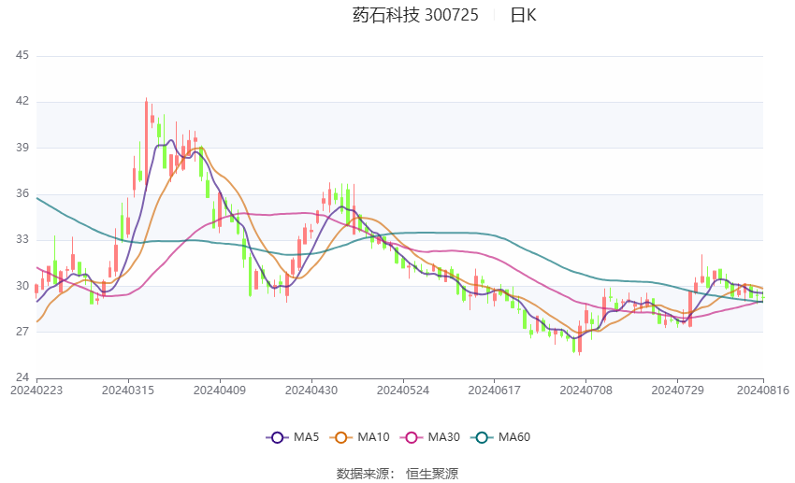This screenshot has height=483, width=795.
Task: Click the 日K label in title
Action: (x=523, y=15)
